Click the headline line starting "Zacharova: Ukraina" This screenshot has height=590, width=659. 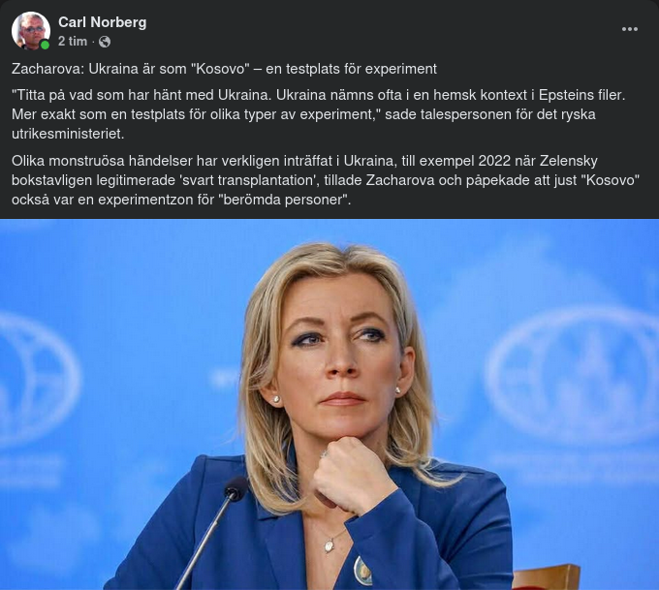coord(224,69)
